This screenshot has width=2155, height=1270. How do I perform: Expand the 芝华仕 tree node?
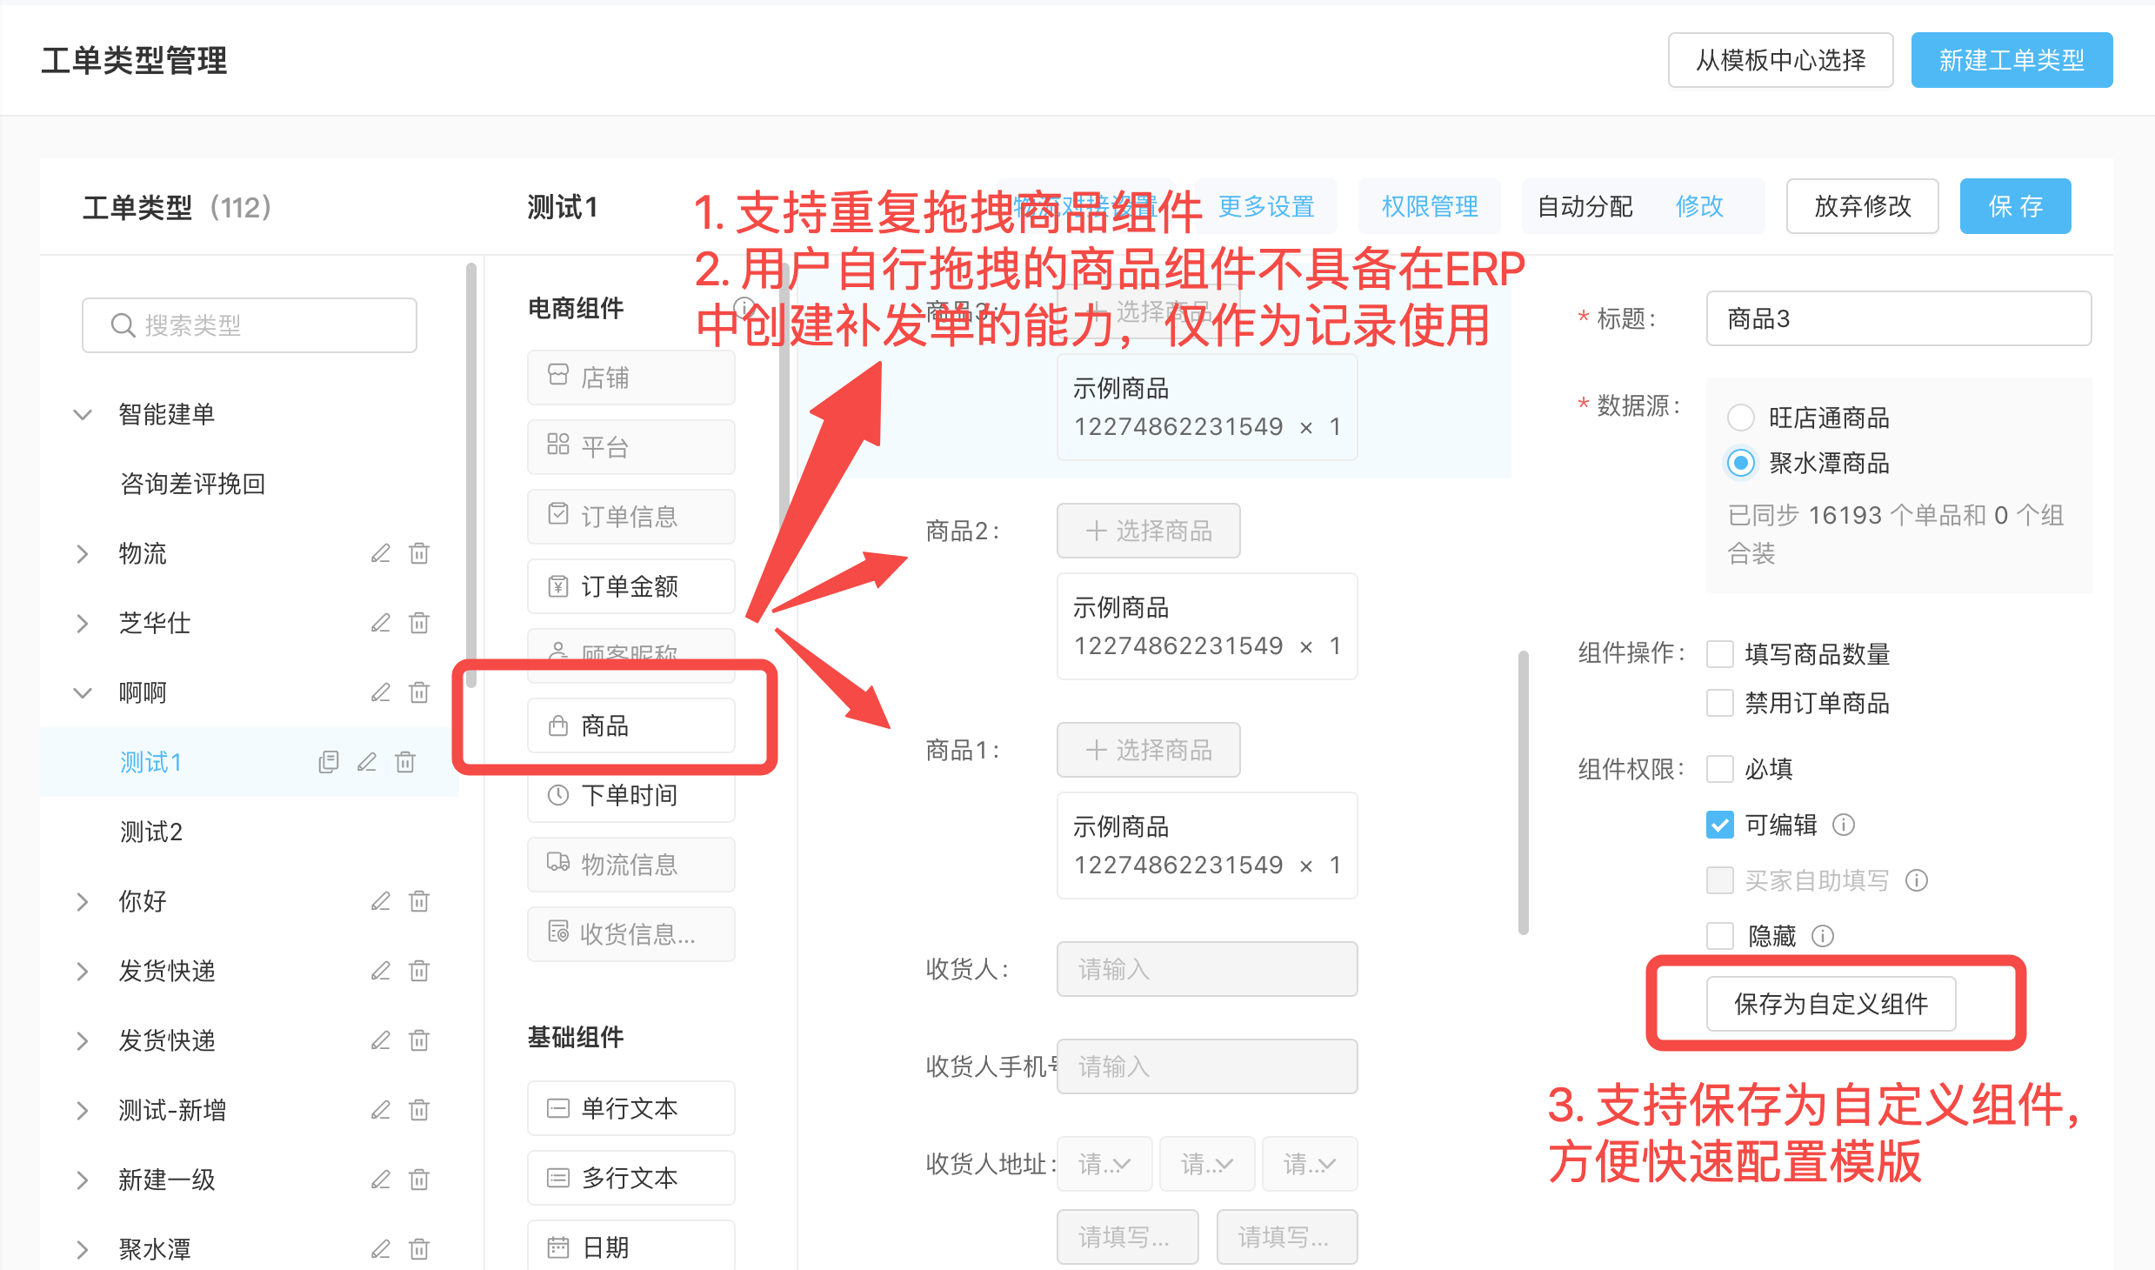click(83, 623)
